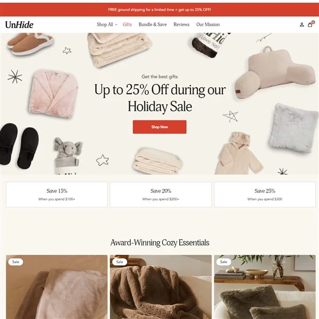Click the black slippers hero image
This screenshot has width=319, height=319.
coord(19,146)
